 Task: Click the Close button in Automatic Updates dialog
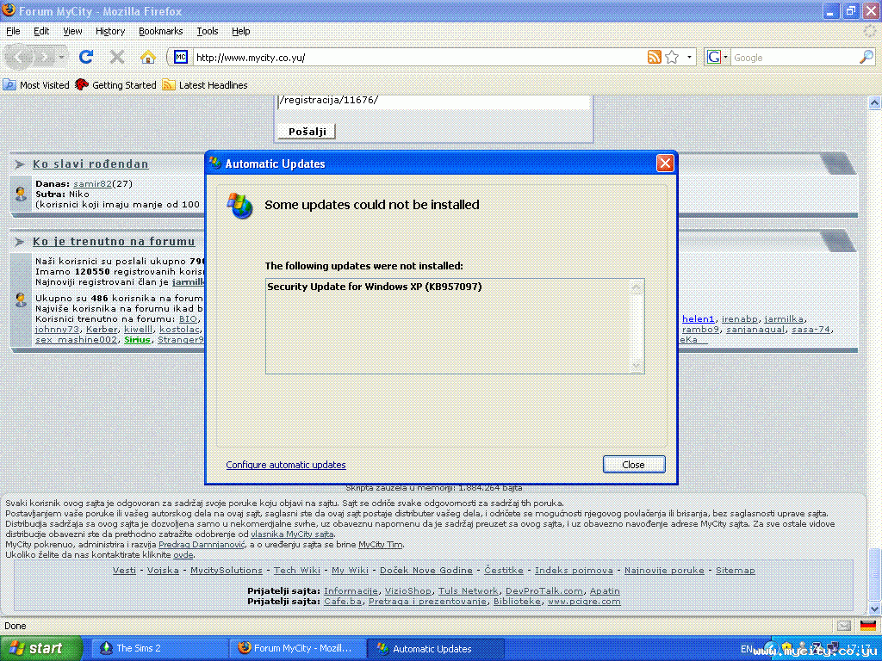[x=634, y=464]
